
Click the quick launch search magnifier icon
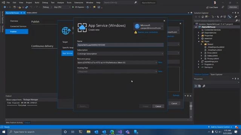(136, 3)
